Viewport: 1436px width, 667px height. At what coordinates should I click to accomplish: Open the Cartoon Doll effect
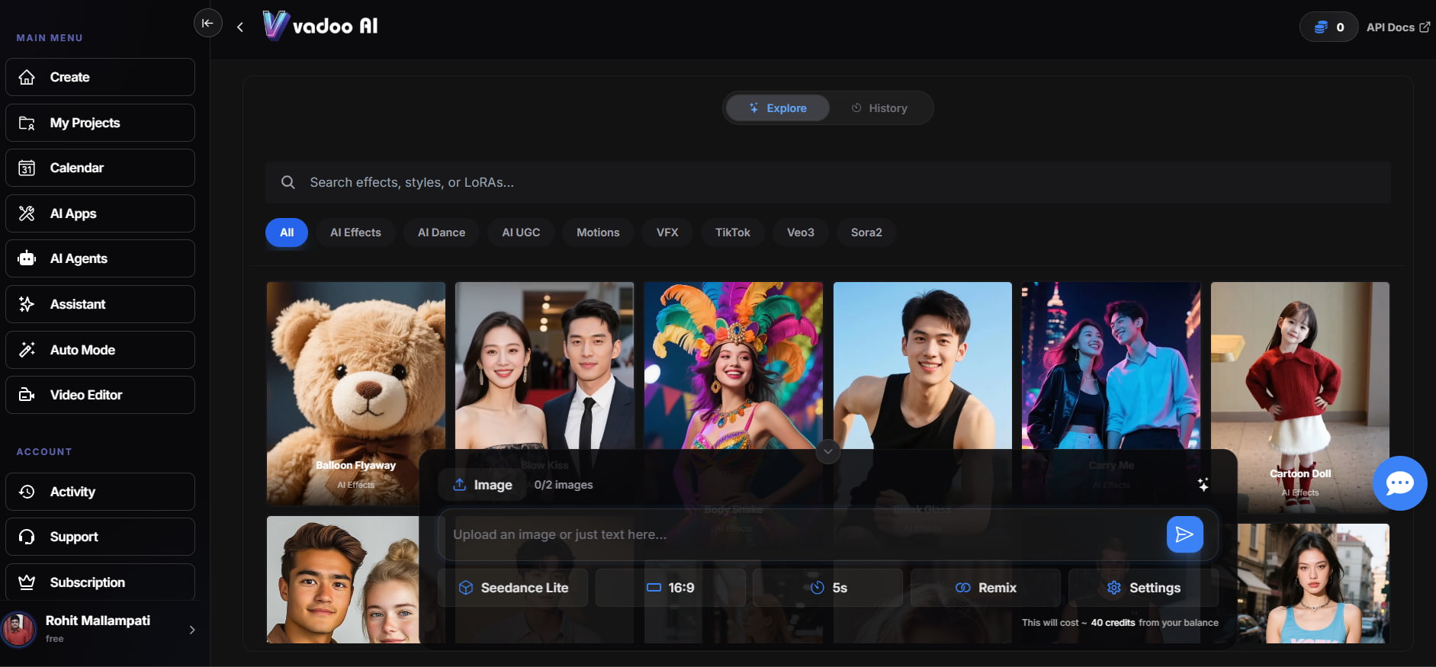(x=1300, y=396)
